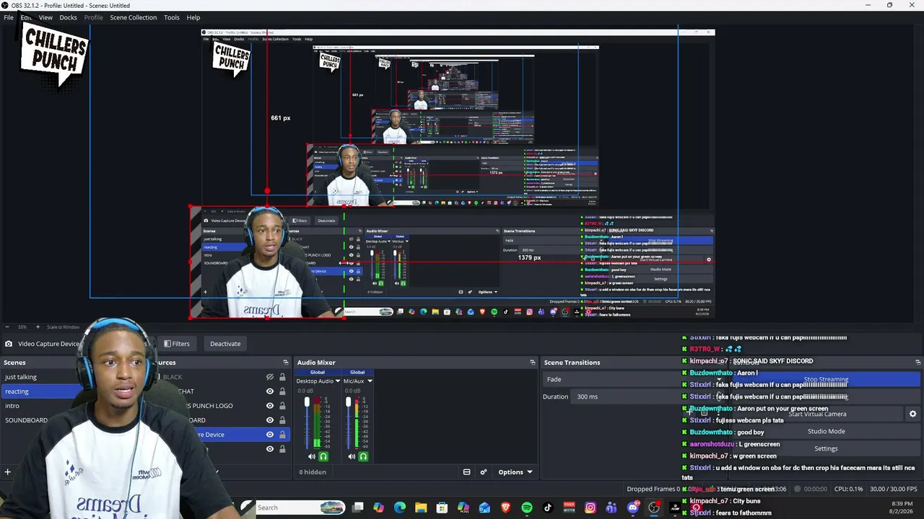Open Microsoft Teams from the taskbar
The height and width of the screenshot is (519, 924).
[611, 507]
